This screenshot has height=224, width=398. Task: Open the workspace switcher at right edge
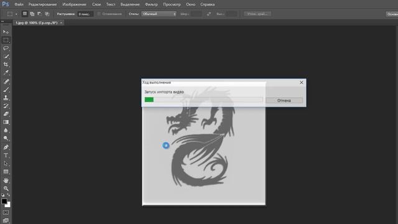click(392, 14)
